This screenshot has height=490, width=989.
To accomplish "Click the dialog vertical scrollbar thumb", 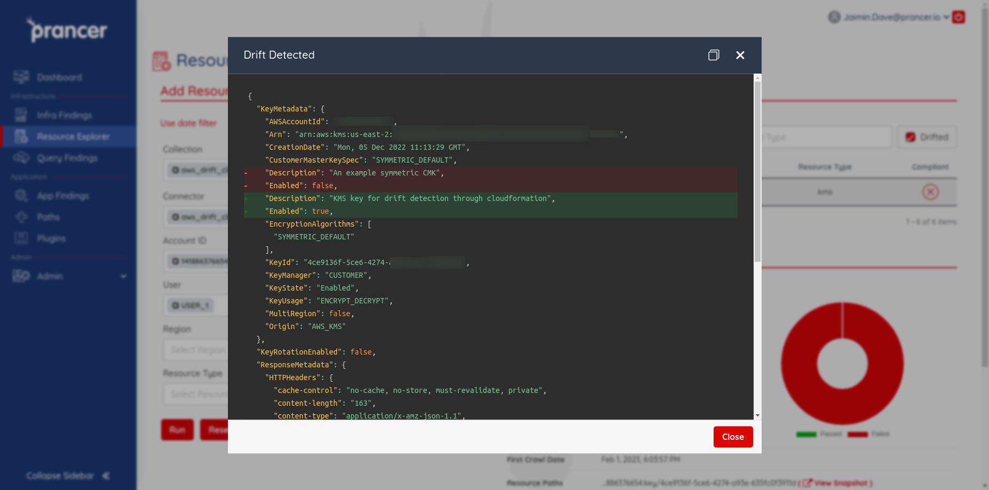I will click(757, 172).
